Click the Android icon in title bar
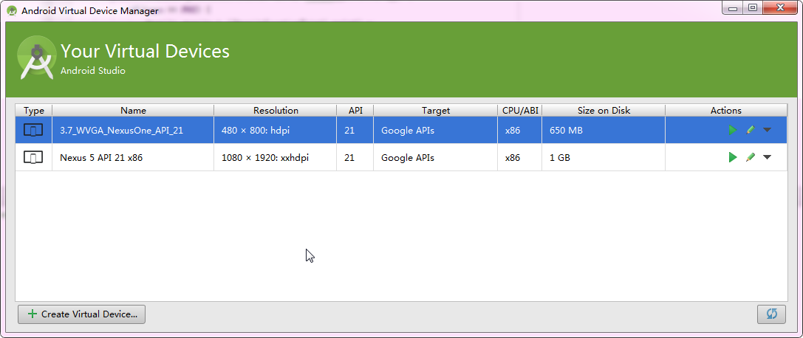Image resolution: width=803 pixels, height=338 pixels. 12,10
